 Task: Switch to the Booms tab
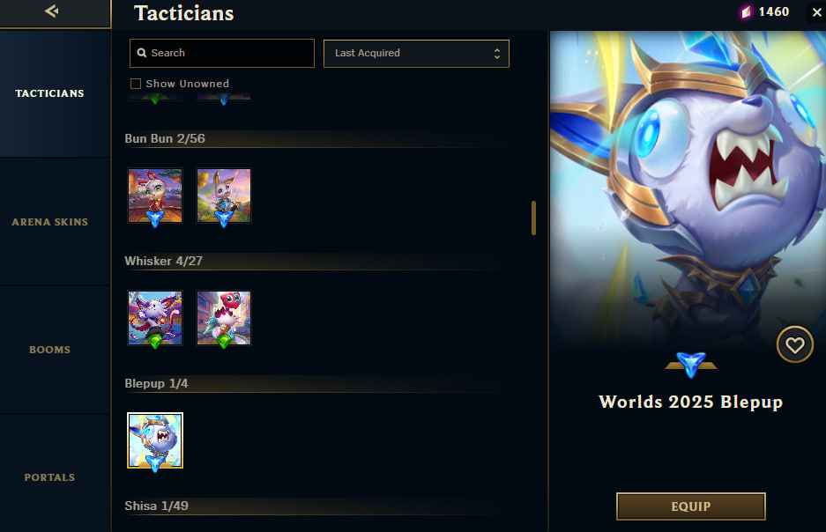pos(49,350)
